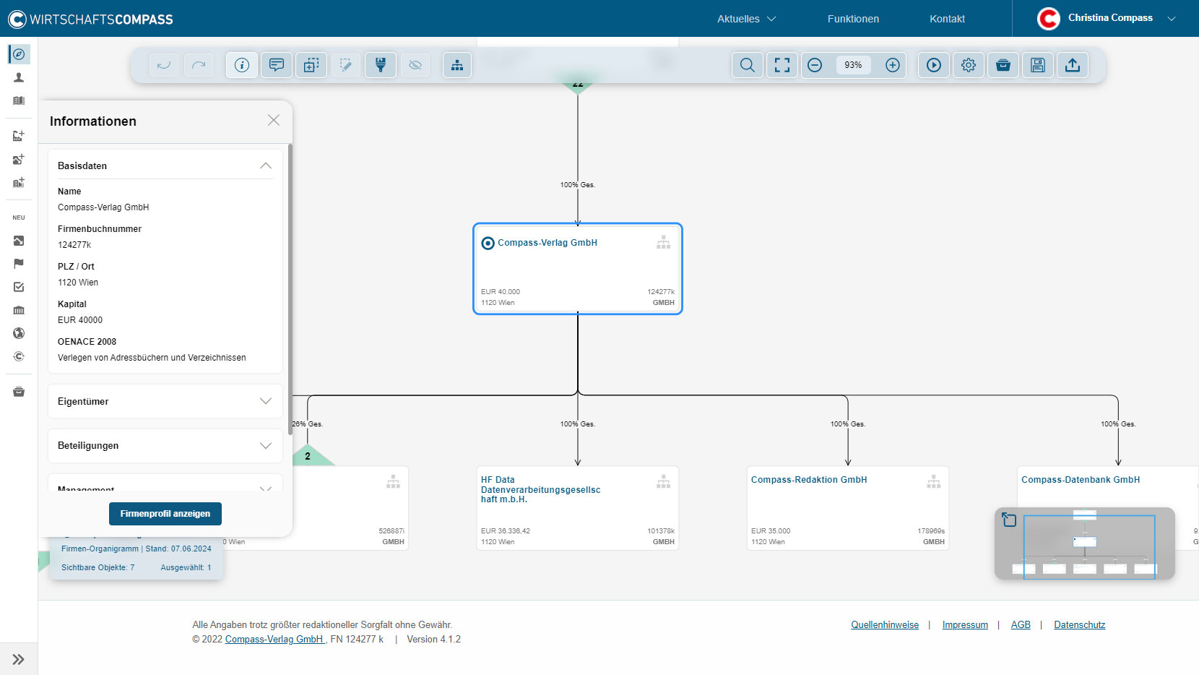The width and height of the screenshot is (1199, 675).
Task: Click the archive box toolbar icon
Action: pyautogui.click(x=1003, y=65)
